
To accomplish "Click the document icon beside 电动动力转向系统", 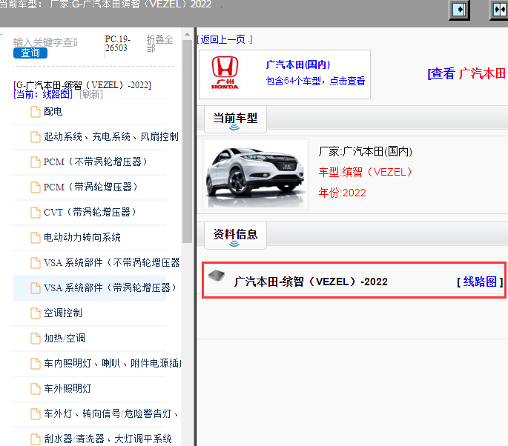I will 36,238.
